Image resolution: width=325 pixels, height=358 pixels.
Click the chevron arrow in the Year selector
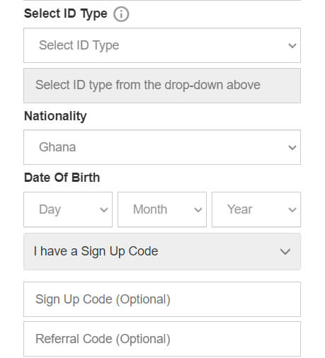click(x=292, y=209)
